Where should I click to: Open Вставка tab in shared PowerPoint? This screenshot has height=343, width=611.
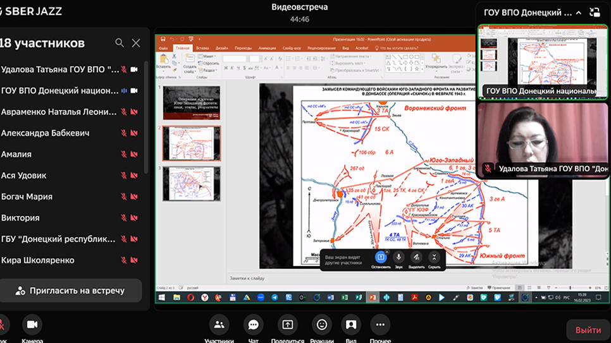point(202,48)
